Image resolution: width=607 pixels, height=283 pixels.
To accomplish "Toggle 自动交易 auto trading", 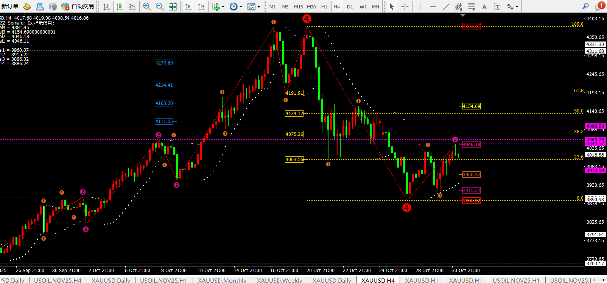I will click(x=78, y=6).
